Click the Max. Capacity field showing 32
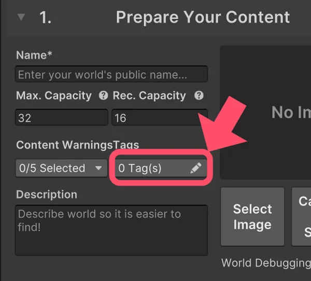Viewport: 311px width, 281px height. 62,117
